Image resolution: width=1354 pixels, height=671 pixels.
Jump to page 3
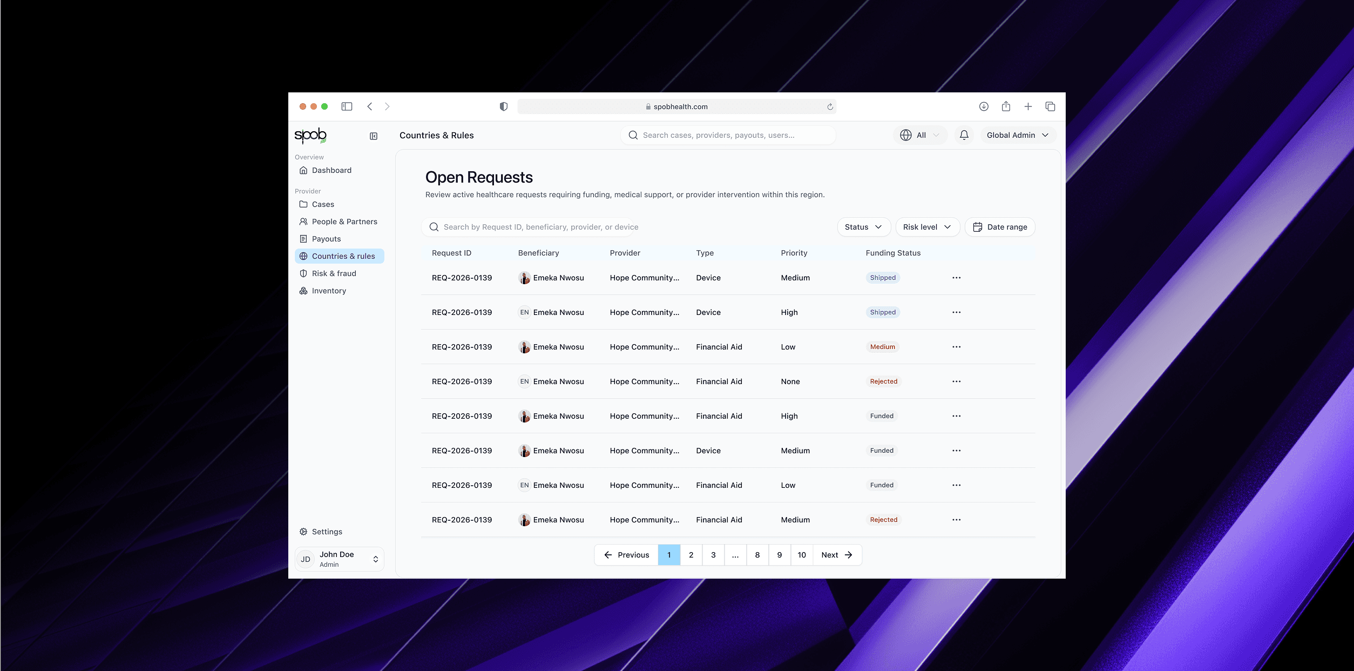[x=713, y=555]
